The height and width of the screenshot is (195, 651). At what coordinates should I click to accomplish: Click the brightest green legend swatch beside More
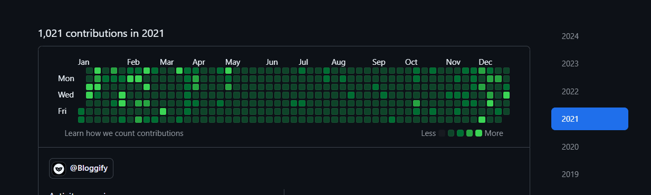tap(478, 133)
